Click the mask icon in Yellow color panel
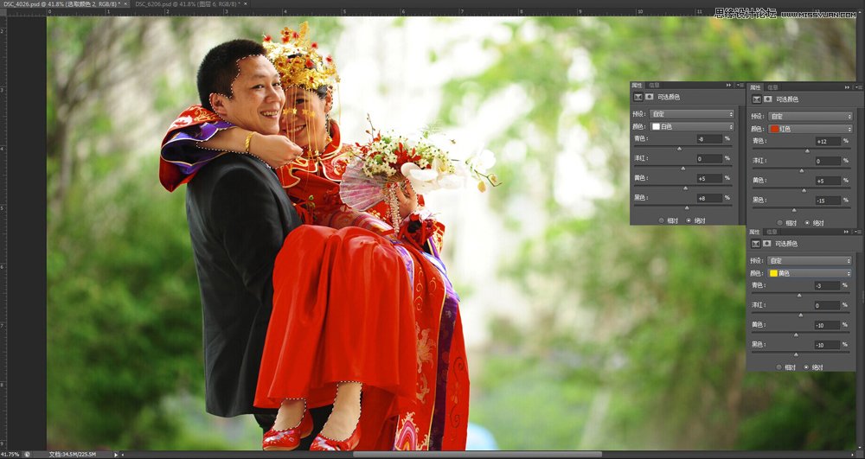The image size is (865, 459). point(767,244)
